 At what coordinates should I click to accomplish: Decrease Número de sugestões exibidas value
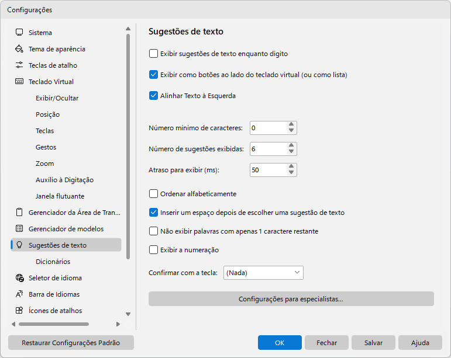(291, 152)
